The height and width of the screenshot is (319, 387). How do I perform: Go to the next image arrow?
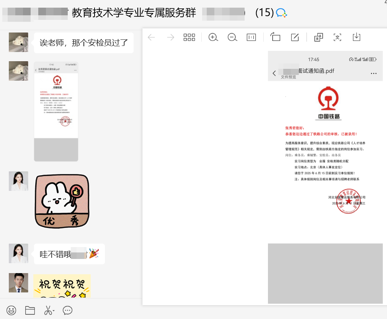coord(170,37)
